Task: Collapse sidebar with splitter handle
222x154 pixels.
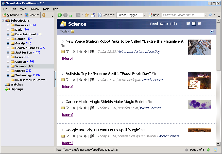Action: (55, 79)
